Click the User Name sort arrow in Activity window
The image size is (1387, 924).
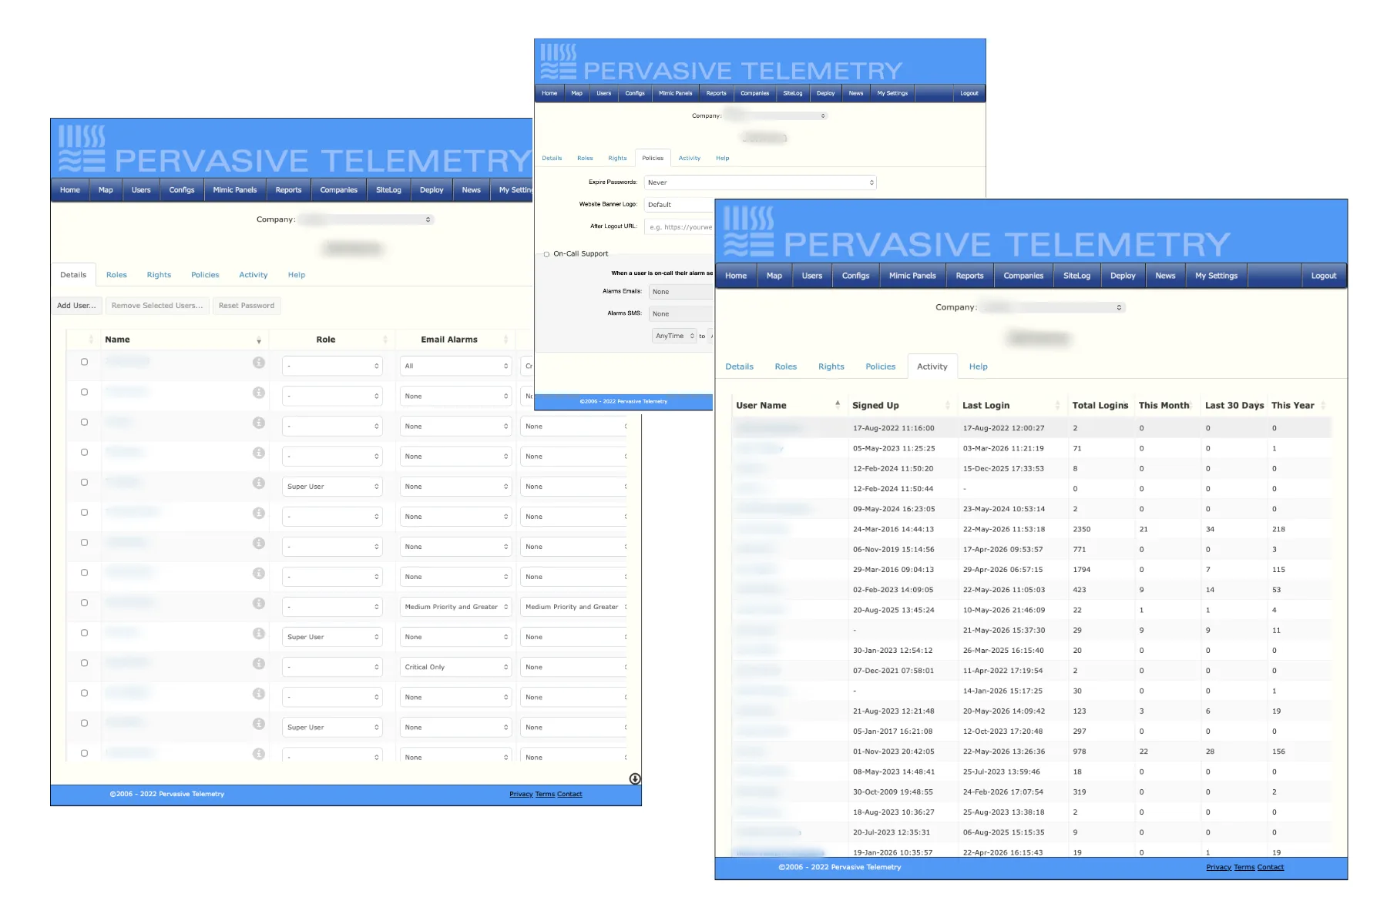point(838,404)
